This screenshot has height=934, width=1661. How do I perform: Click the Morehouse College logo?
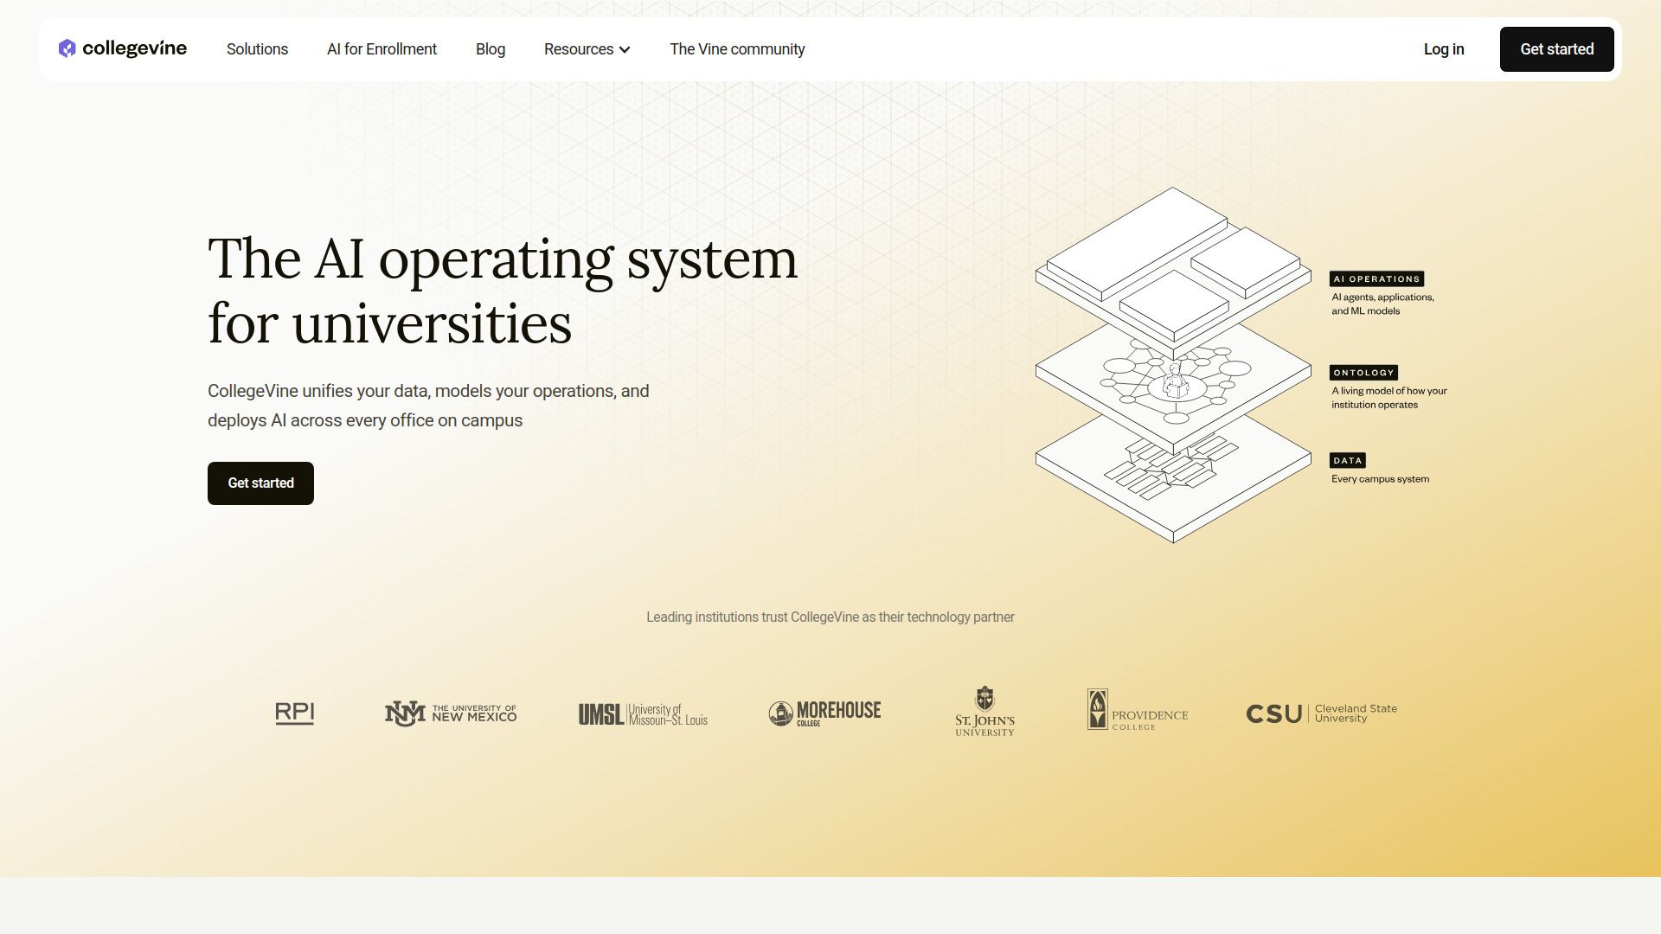[x=824, y=713]
